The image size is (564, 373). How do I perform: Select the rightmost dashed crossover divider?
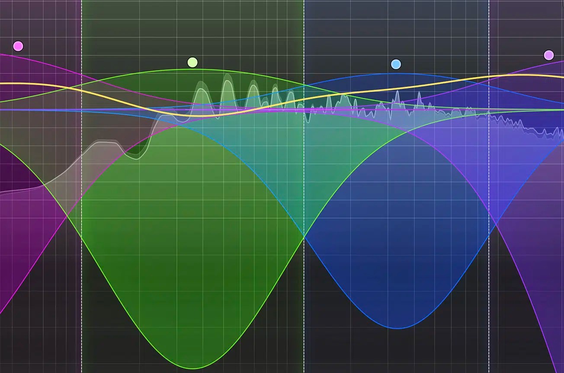(x=489, y=186)
